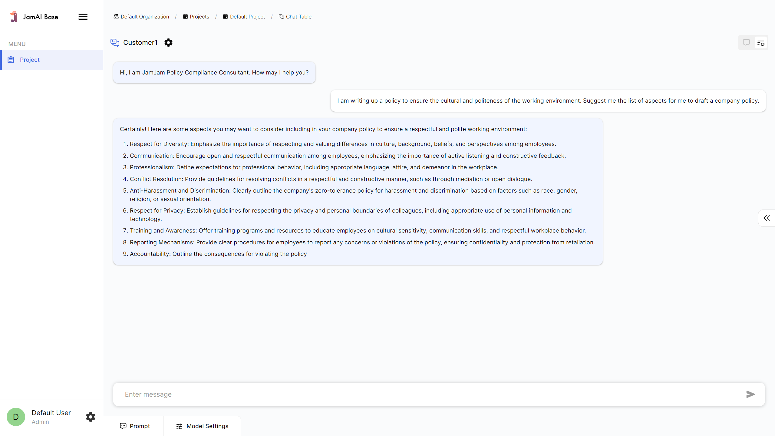Image resolution: width=775 pixels, height=436 pixels.
Task: Expand the right side panel with double chevron
Action: 767,218
